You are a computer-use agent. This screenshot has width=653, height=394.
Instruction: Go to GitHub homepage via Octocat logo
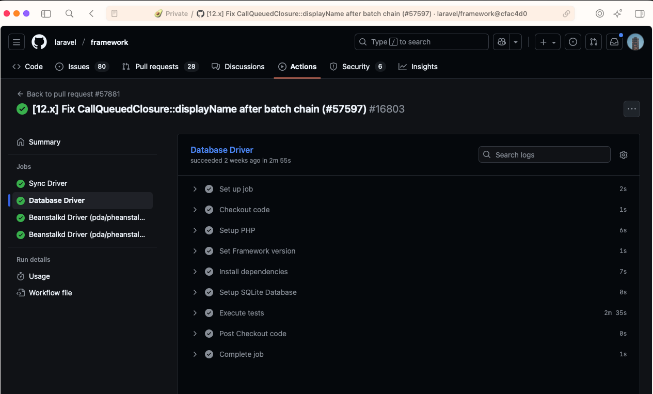[x=39, y=42]
